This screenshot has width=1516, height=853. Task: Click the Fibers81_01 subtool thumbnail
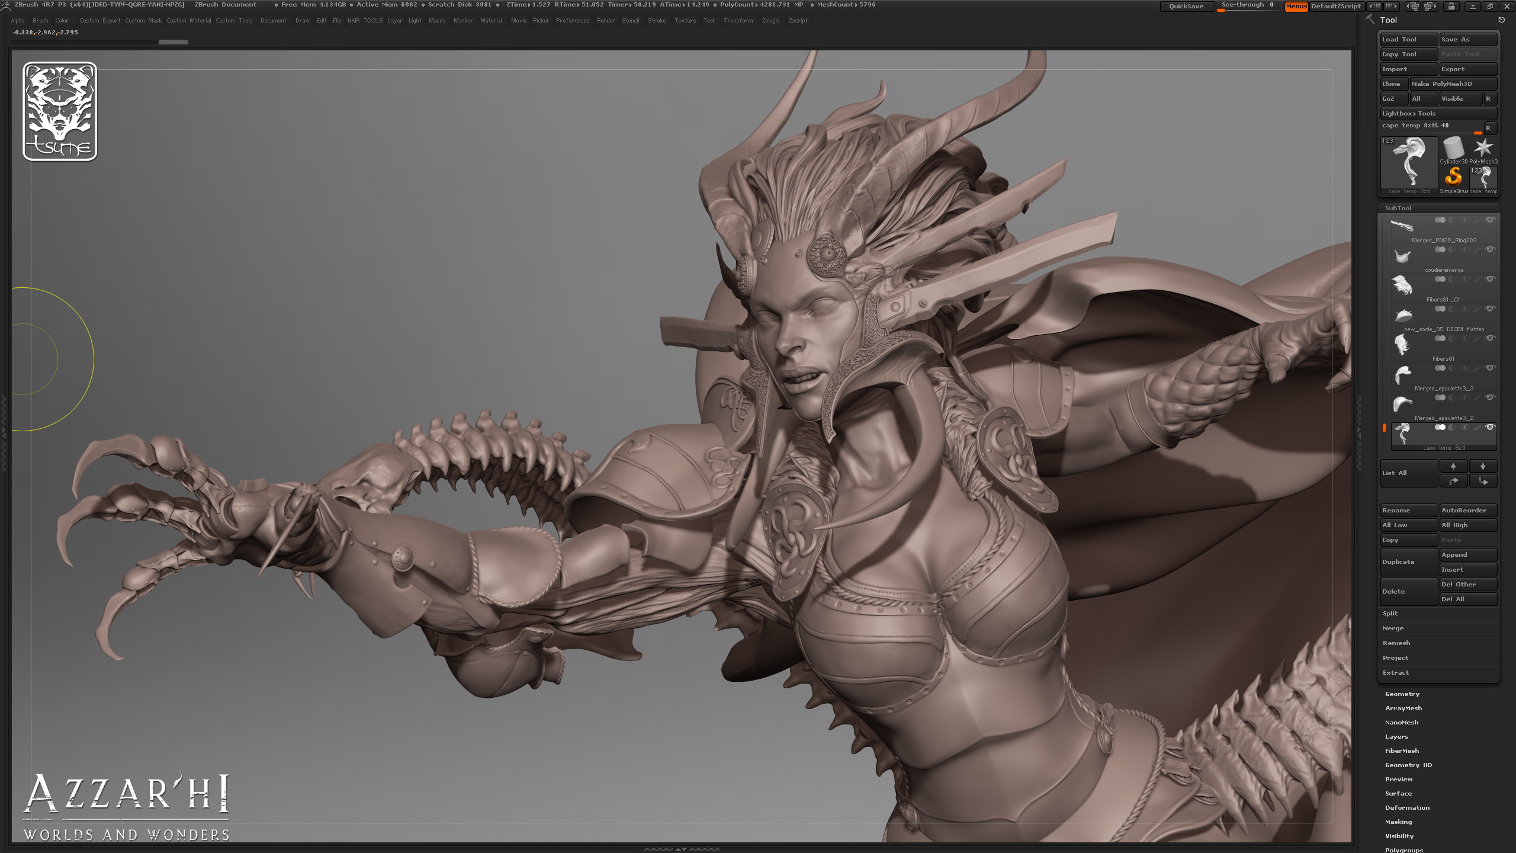1402,286
